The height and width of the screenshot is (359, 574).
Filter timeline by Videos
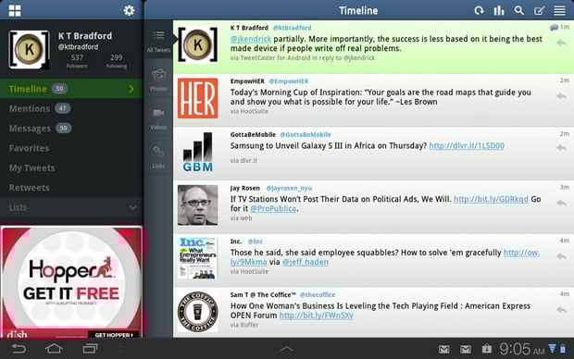click(x=158, y=118)
